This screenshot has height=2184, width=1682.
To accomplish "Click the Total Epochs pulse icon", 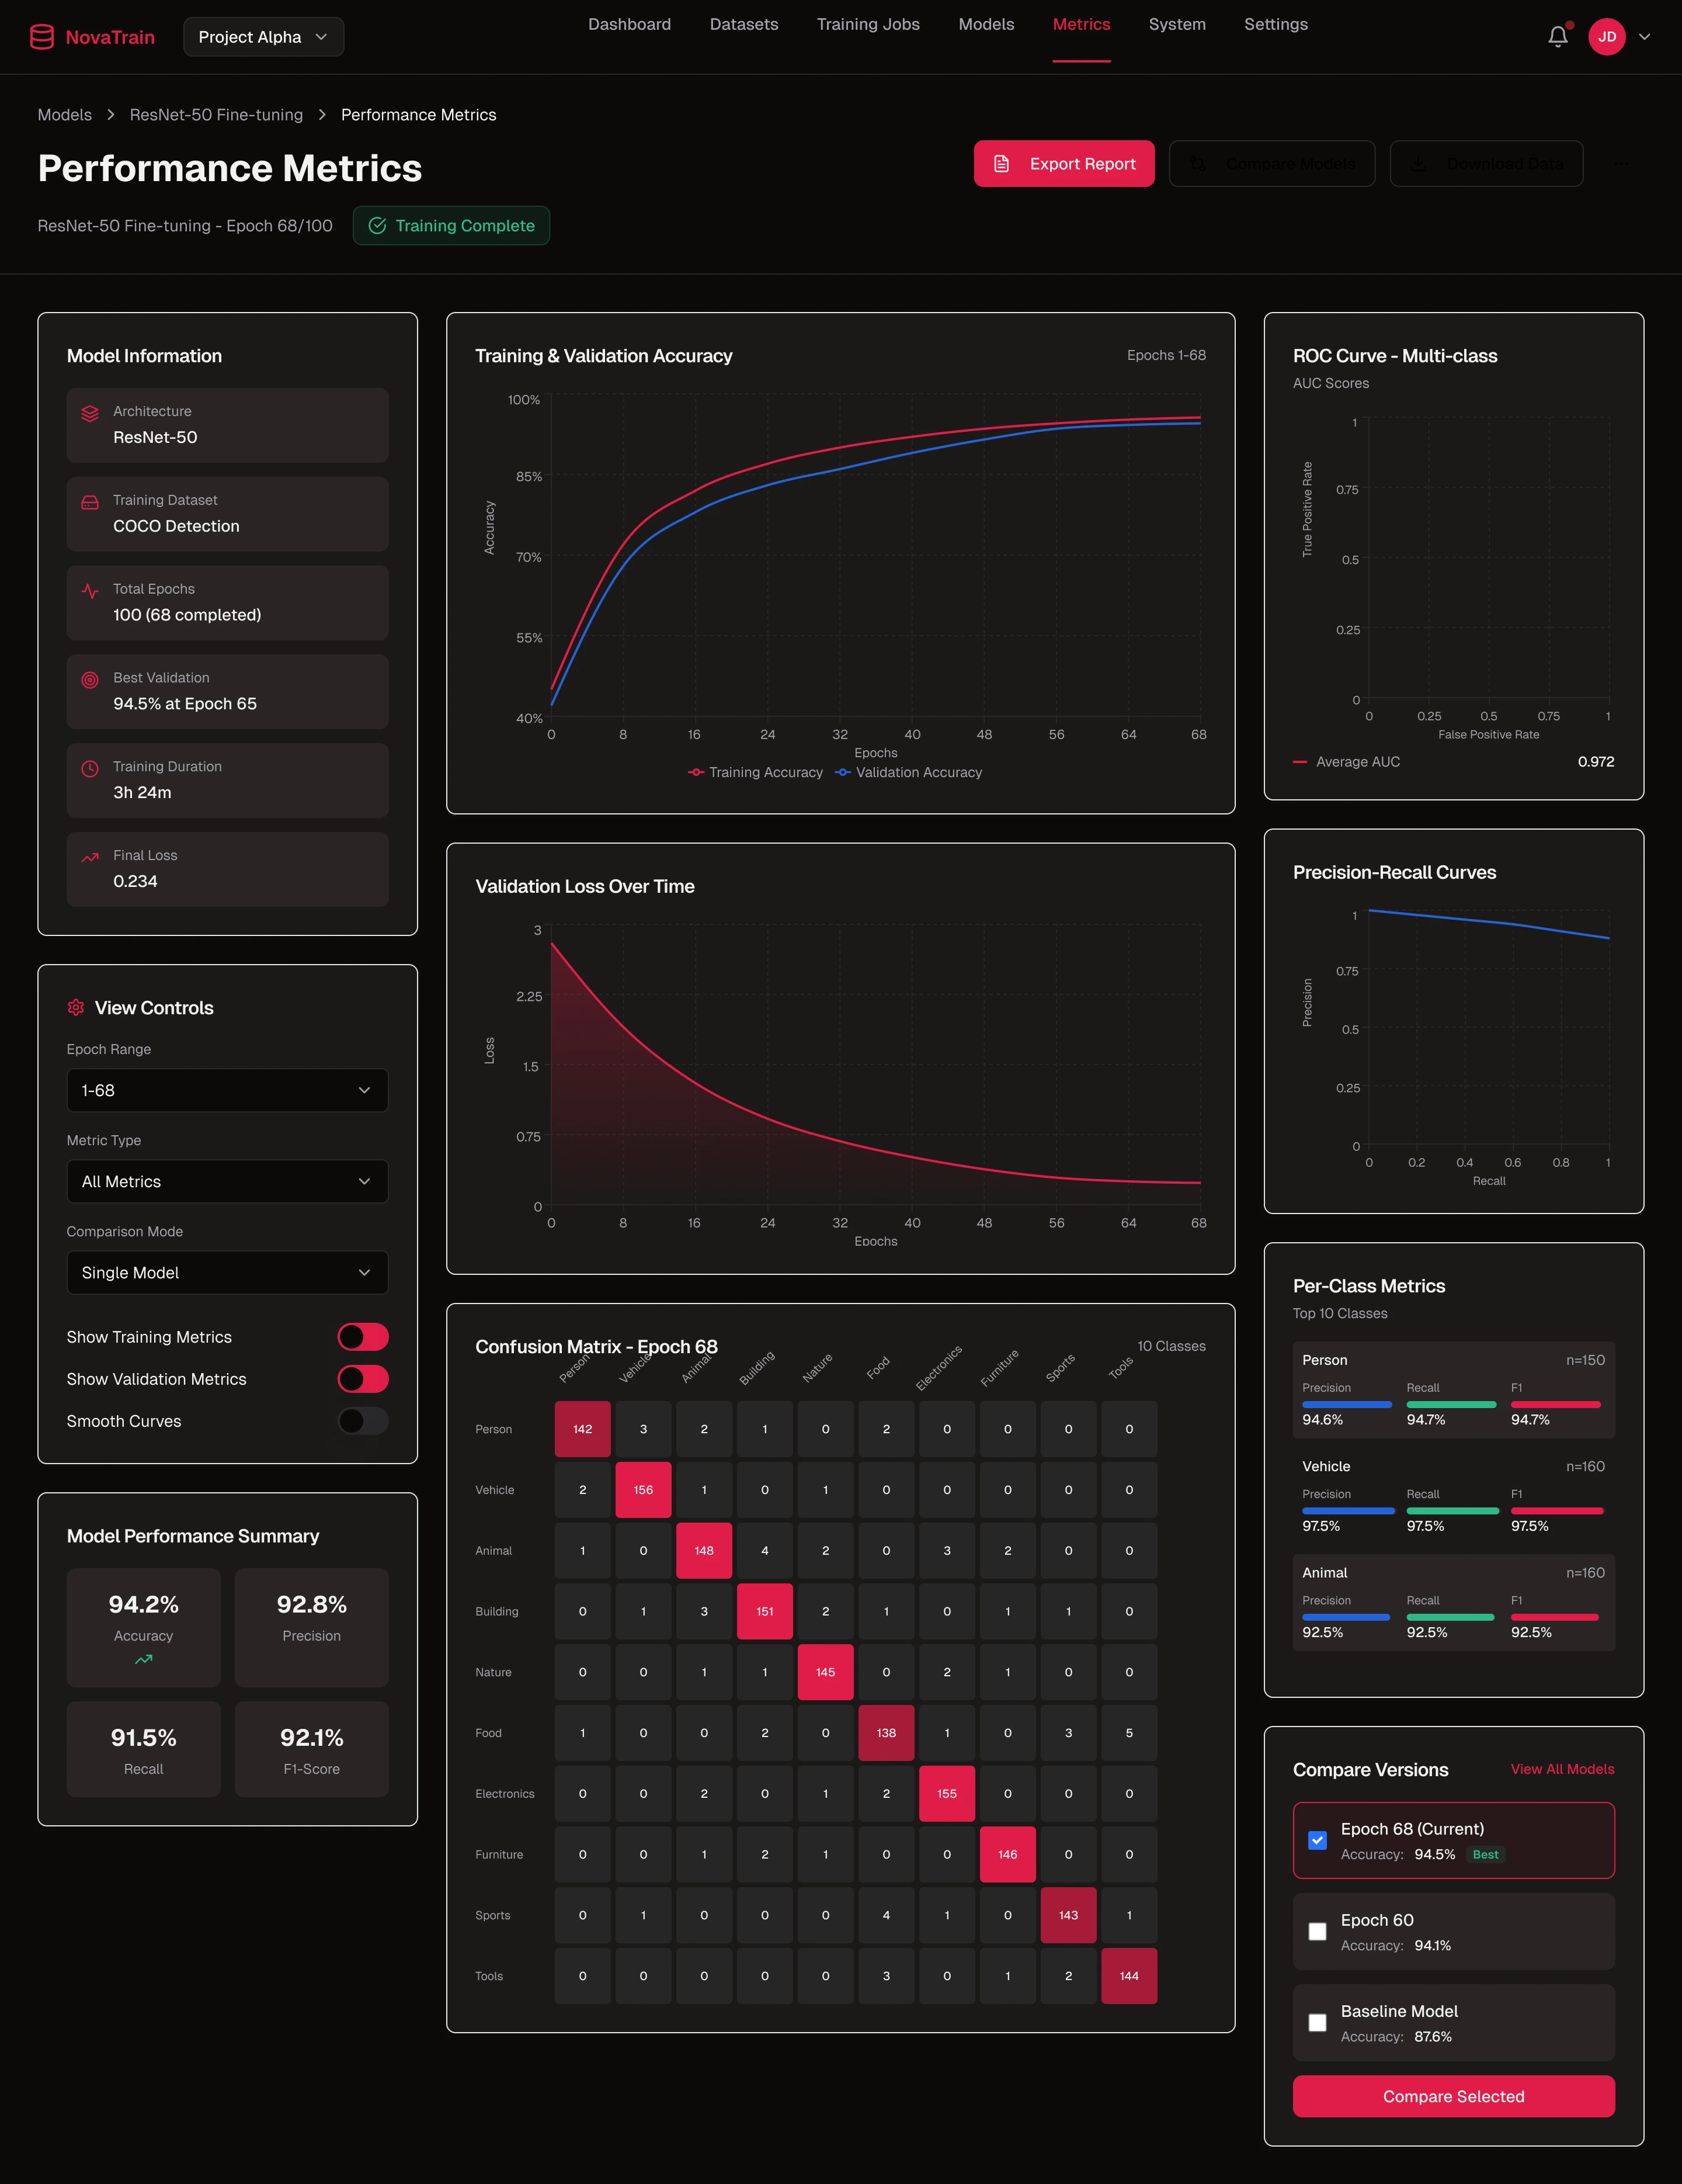I will 90,591.
